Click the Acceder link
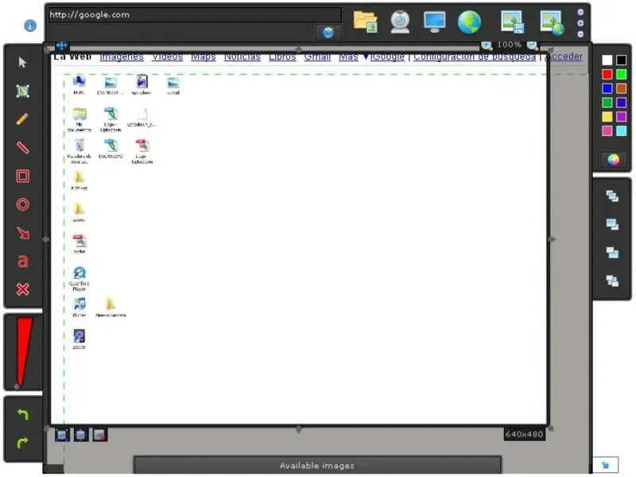This screenshot has height=477, width=636. [x=564, y=56]
